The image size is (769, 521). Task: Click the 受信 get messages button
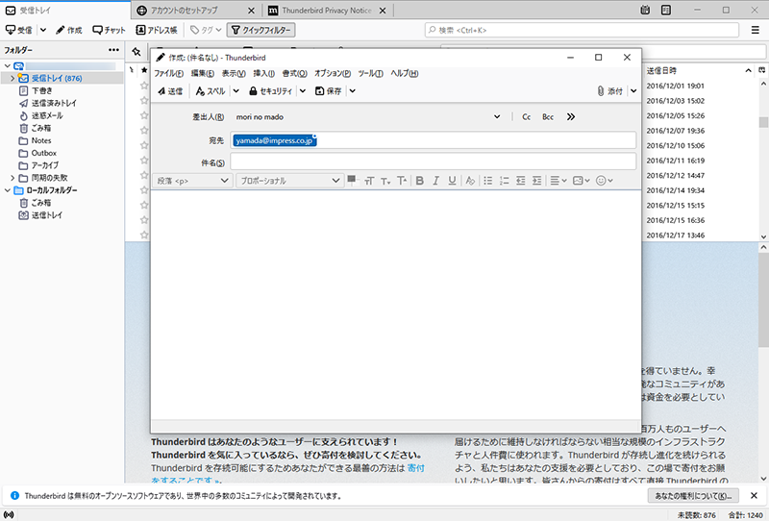point(19,31)
